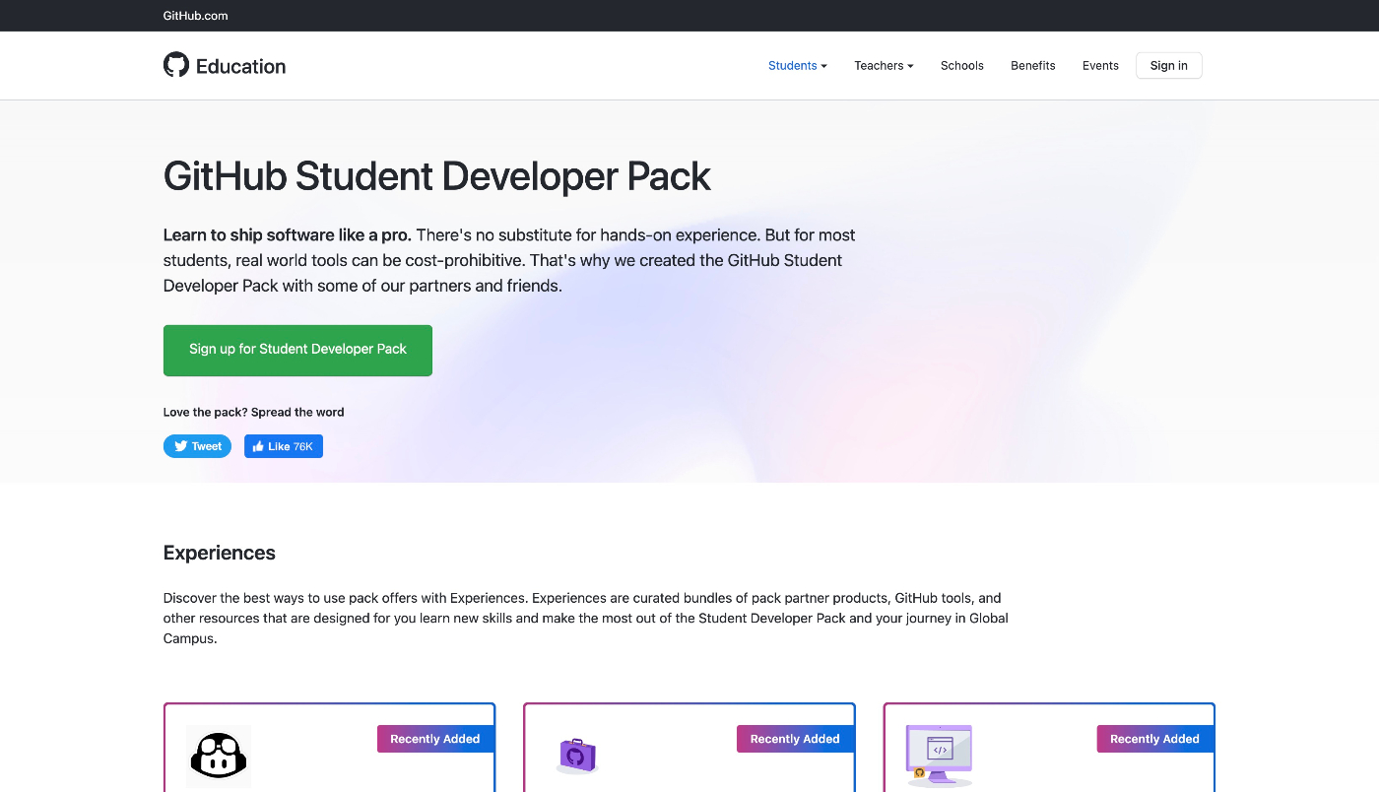Click the Recently Added badge on briefcase card
The width and height of the screenshot is (1379, 792).
pyautogui.click(x=795, y=739)
